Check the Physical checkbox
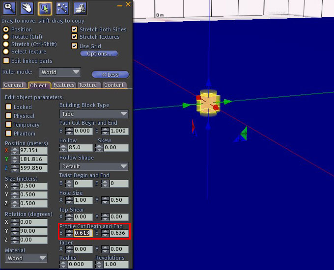The width and height of the screenshot is (334, 270). click(8, 116)
